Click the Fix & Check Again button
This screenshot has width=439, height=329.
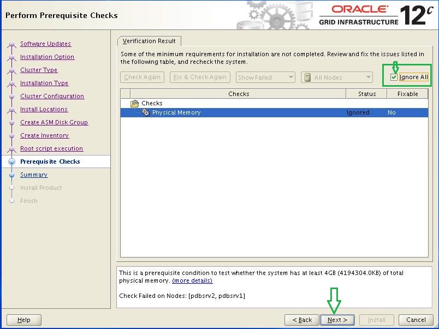pyautogui.click(x=200, y=77)
